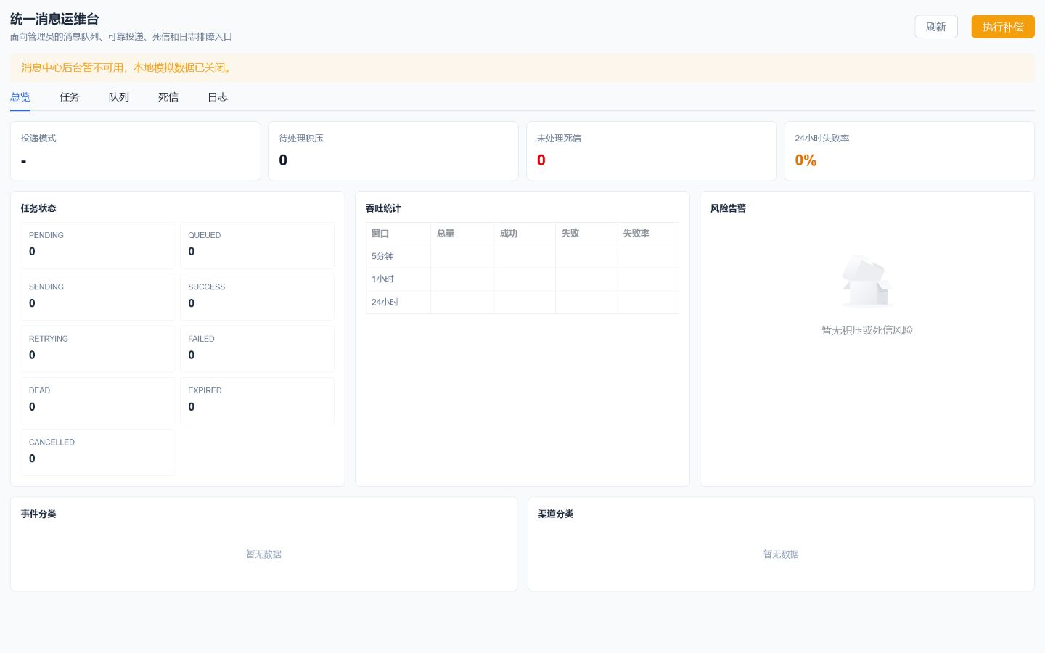
Task: Click the 24小时失败率 card
Action: click(909, 151)
